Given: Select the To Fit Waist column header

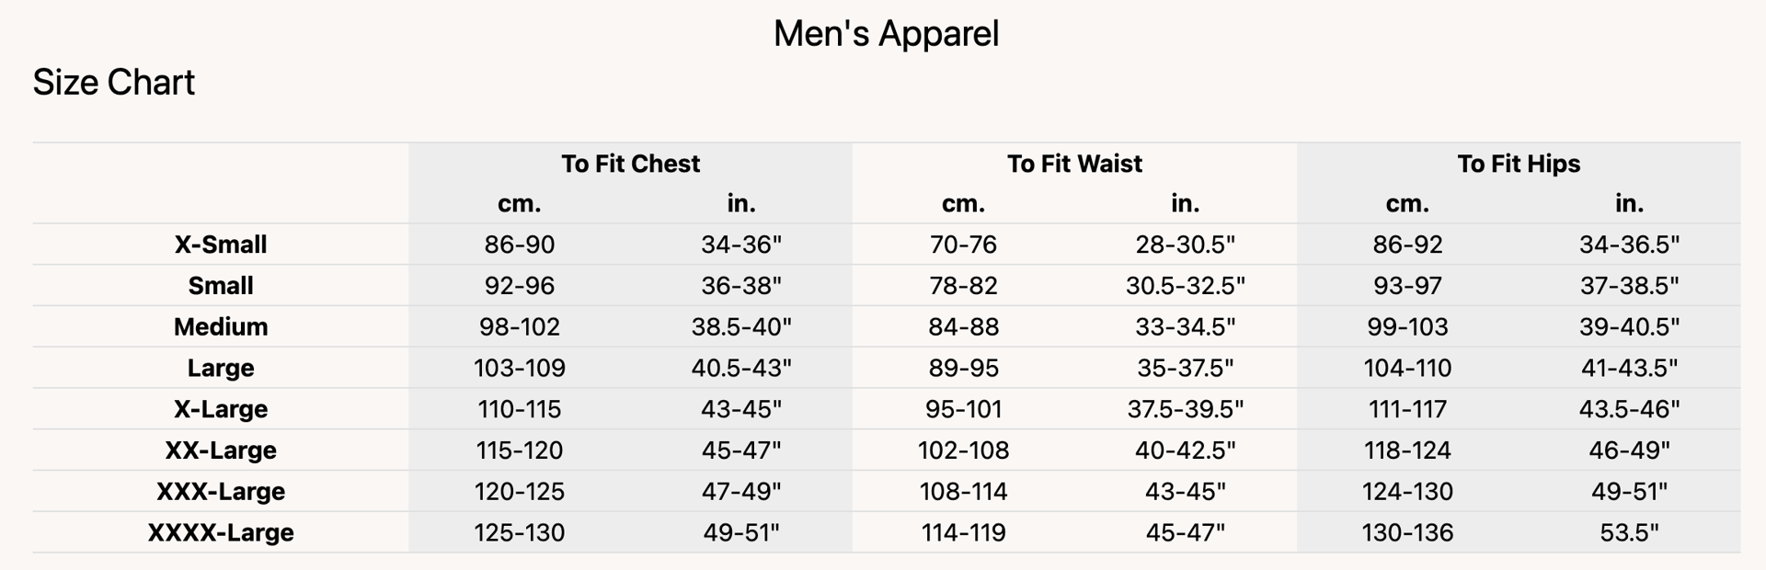Looking at the screenshot, I should [1074, 164].
